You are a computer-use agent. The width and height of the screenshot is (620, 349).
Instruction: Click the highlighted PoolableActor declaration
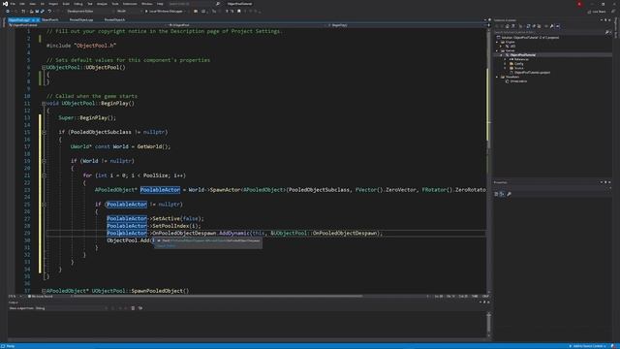pyautogui.click(x=160, y=190)
